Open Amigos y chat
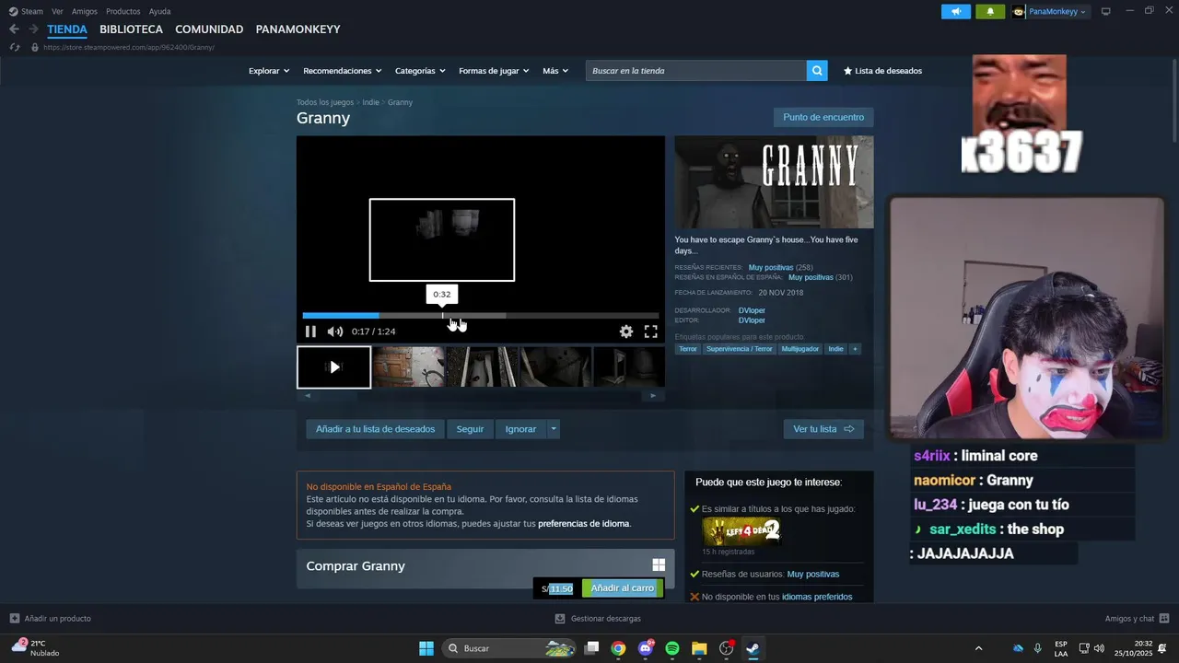The width and height of the screenshot is (1179, 663). 1138,619
